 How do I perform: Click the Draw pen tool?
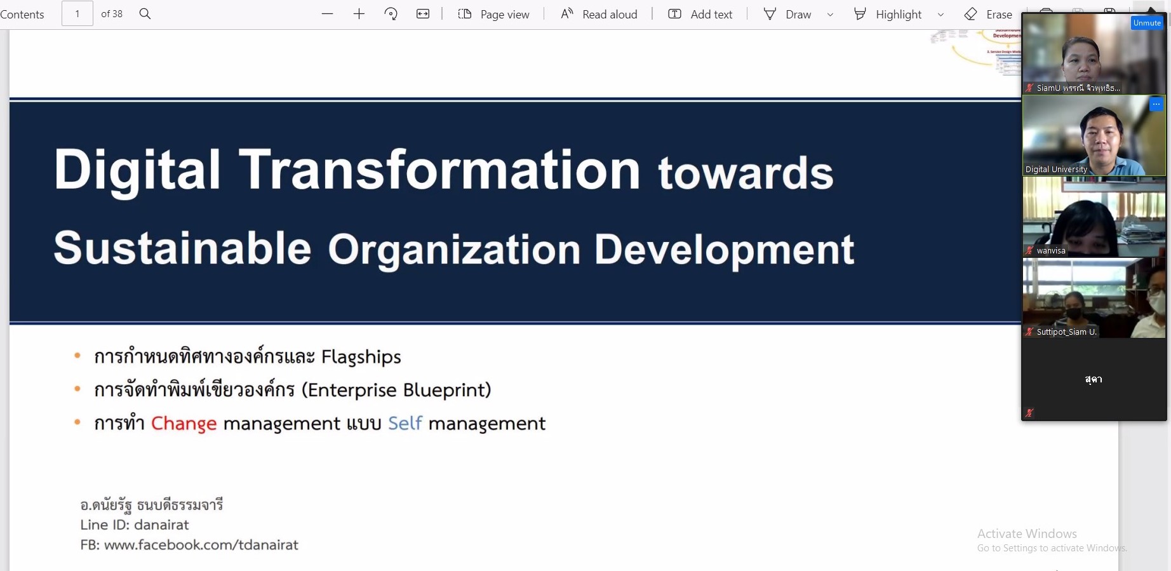787,14
